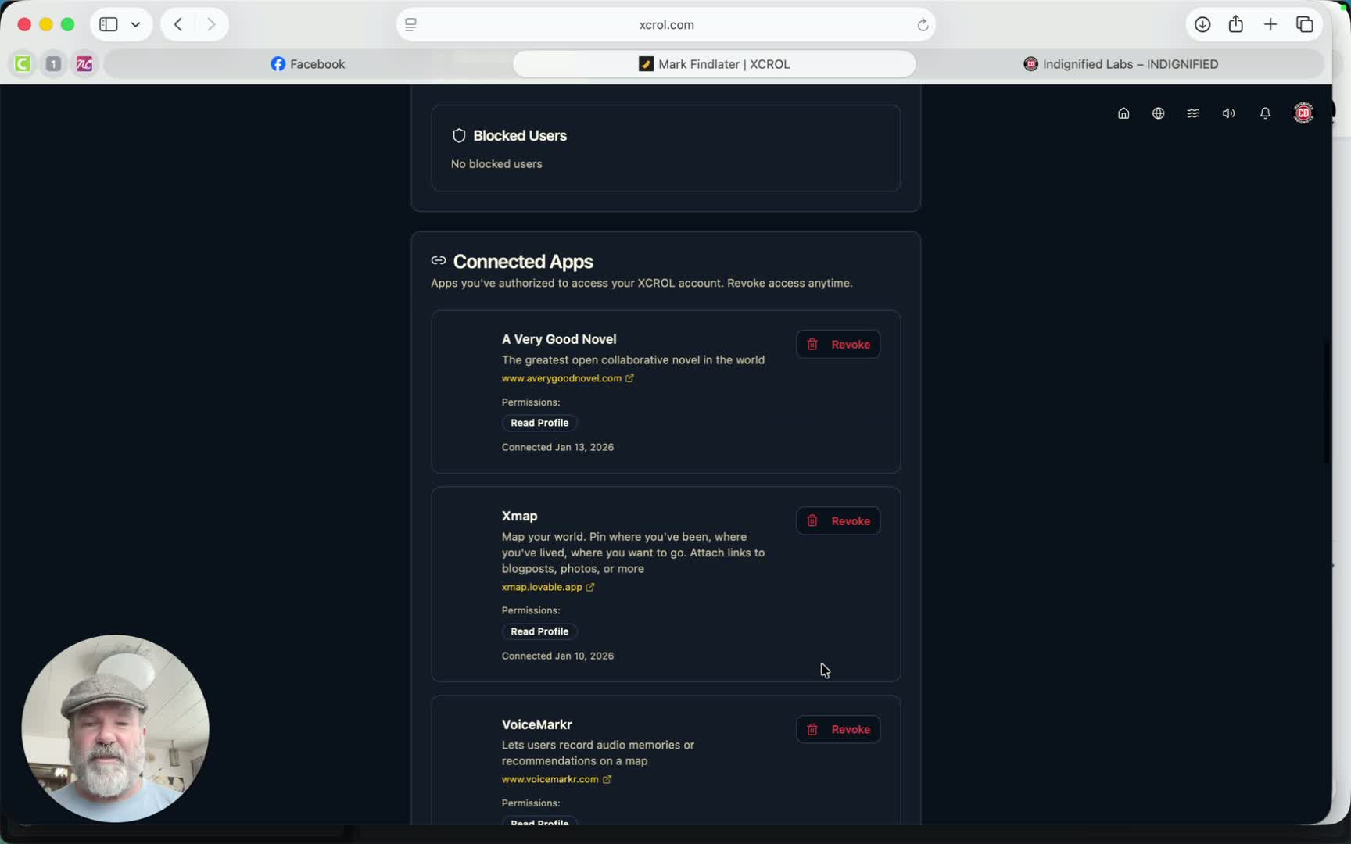The height and width of the screenshot is (844, 1351).
Task: Expand sidebar options dropdown arrow
Action: 136,24
